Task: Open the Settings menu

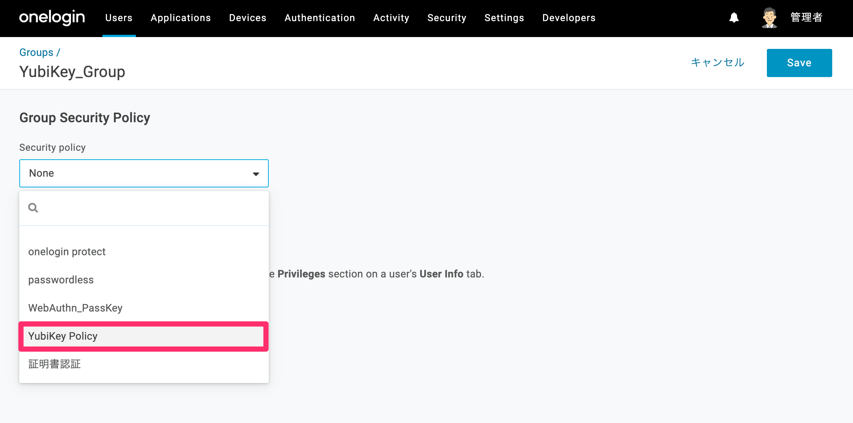Action: [504, 18]
